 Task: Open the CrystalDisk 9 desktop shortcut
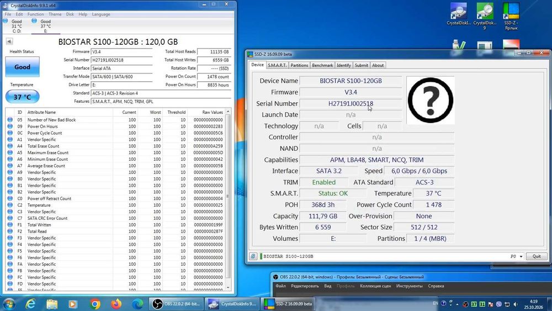(485, 16)
